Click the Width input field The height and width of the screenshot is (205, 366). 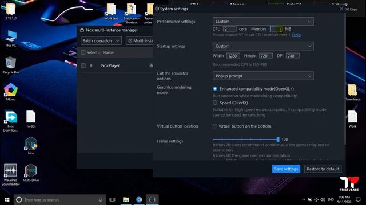[x=233, y=56]
